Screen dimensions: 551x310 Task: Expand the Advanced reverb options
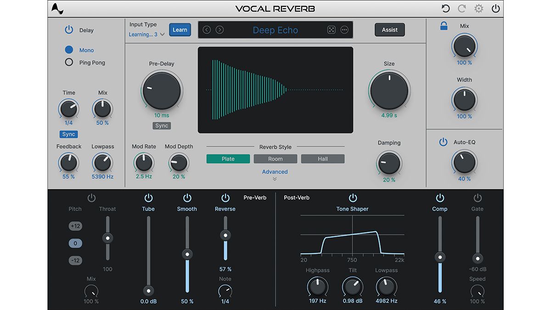tap(275, 172)
